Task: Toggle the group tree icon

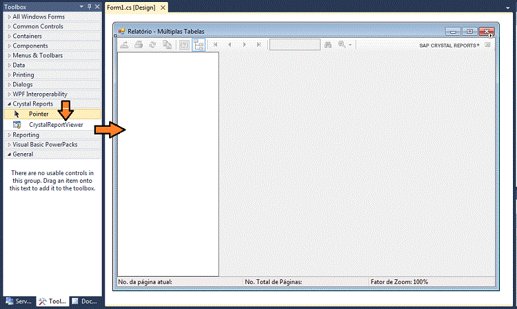Action: pos(198,45)
